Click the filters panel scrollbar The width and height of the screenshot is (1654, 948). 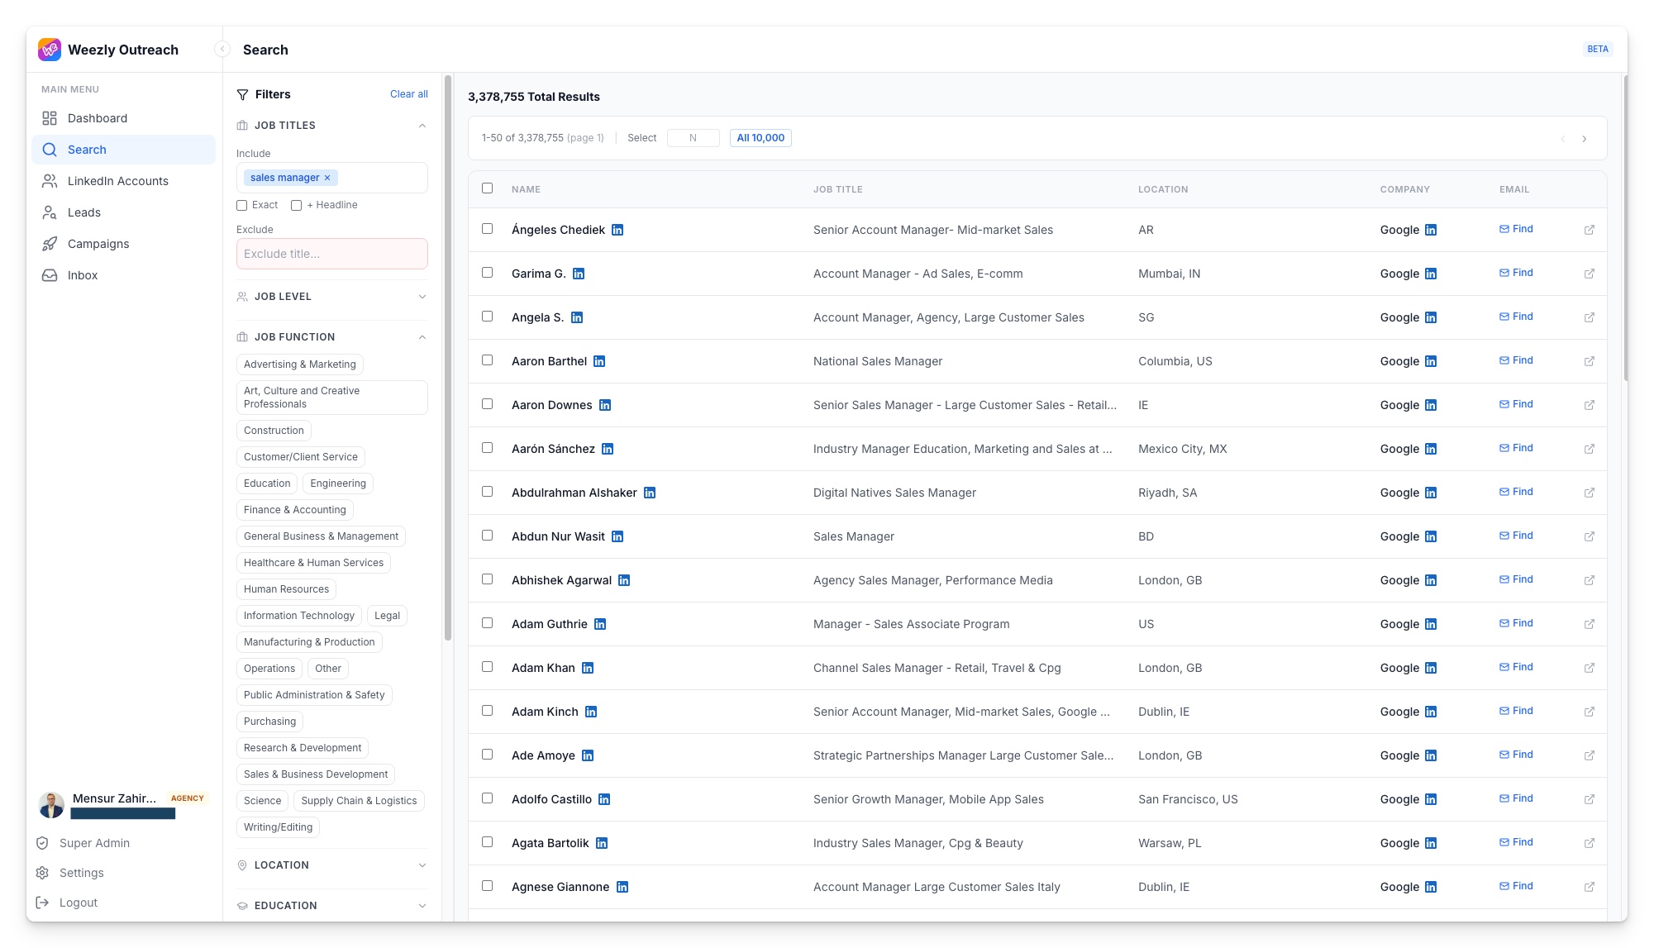[448, 357]
